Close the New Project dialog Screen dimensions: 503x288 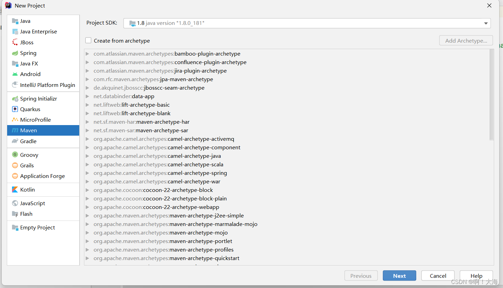(489, 5)
